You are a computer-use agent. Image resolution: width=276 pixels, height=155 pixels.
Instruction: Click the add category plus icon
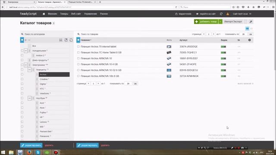pos(26,40)
